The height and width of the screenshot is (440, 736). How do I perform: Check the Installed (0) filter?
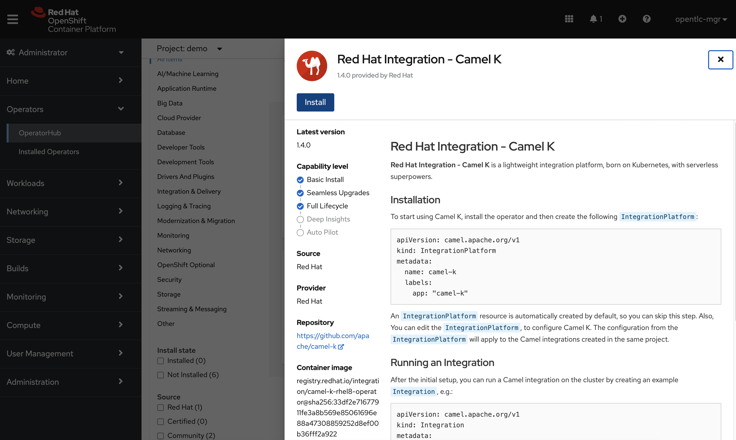(x=161, y=361)
